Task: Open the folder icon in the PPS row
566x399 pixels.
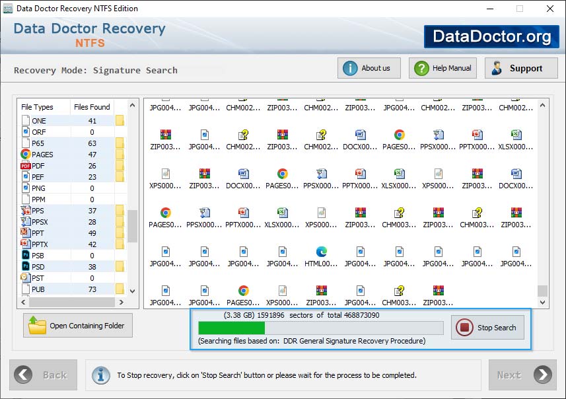Action: pyautogui.click(x=120, y=211)
